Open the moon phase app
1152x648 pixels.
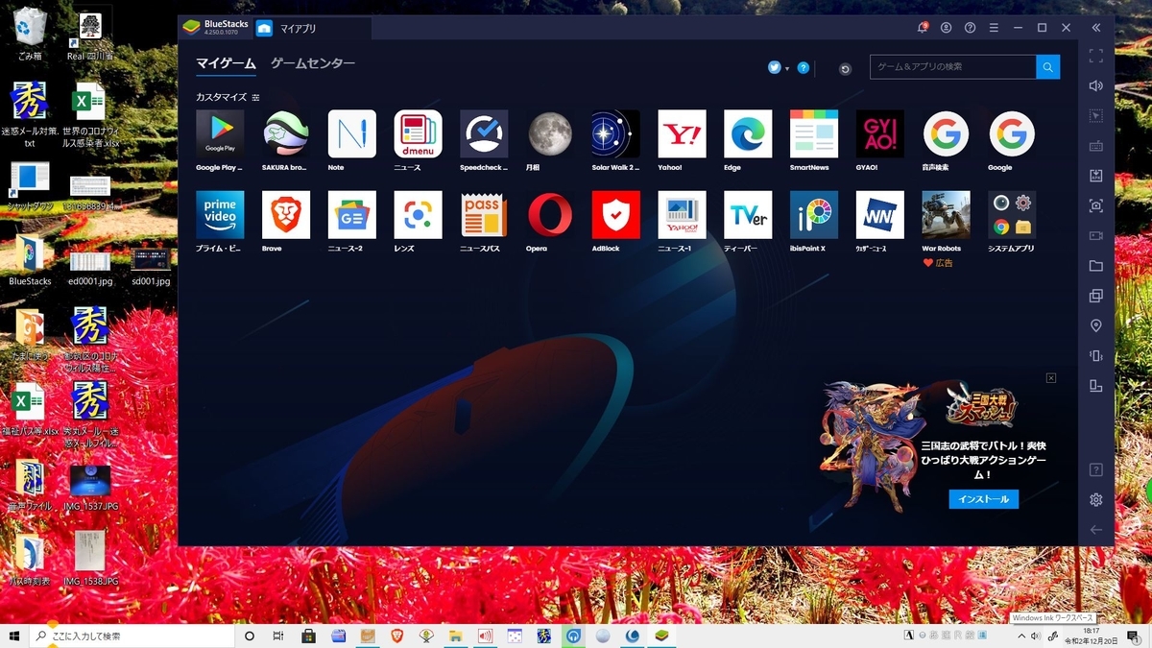(x=550, y=133)
